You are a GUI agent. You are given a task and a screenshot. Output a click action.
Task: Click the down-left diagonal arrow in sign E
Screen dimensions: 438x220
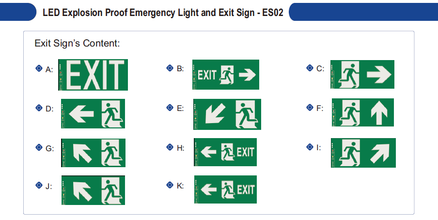tap(215, 113)
